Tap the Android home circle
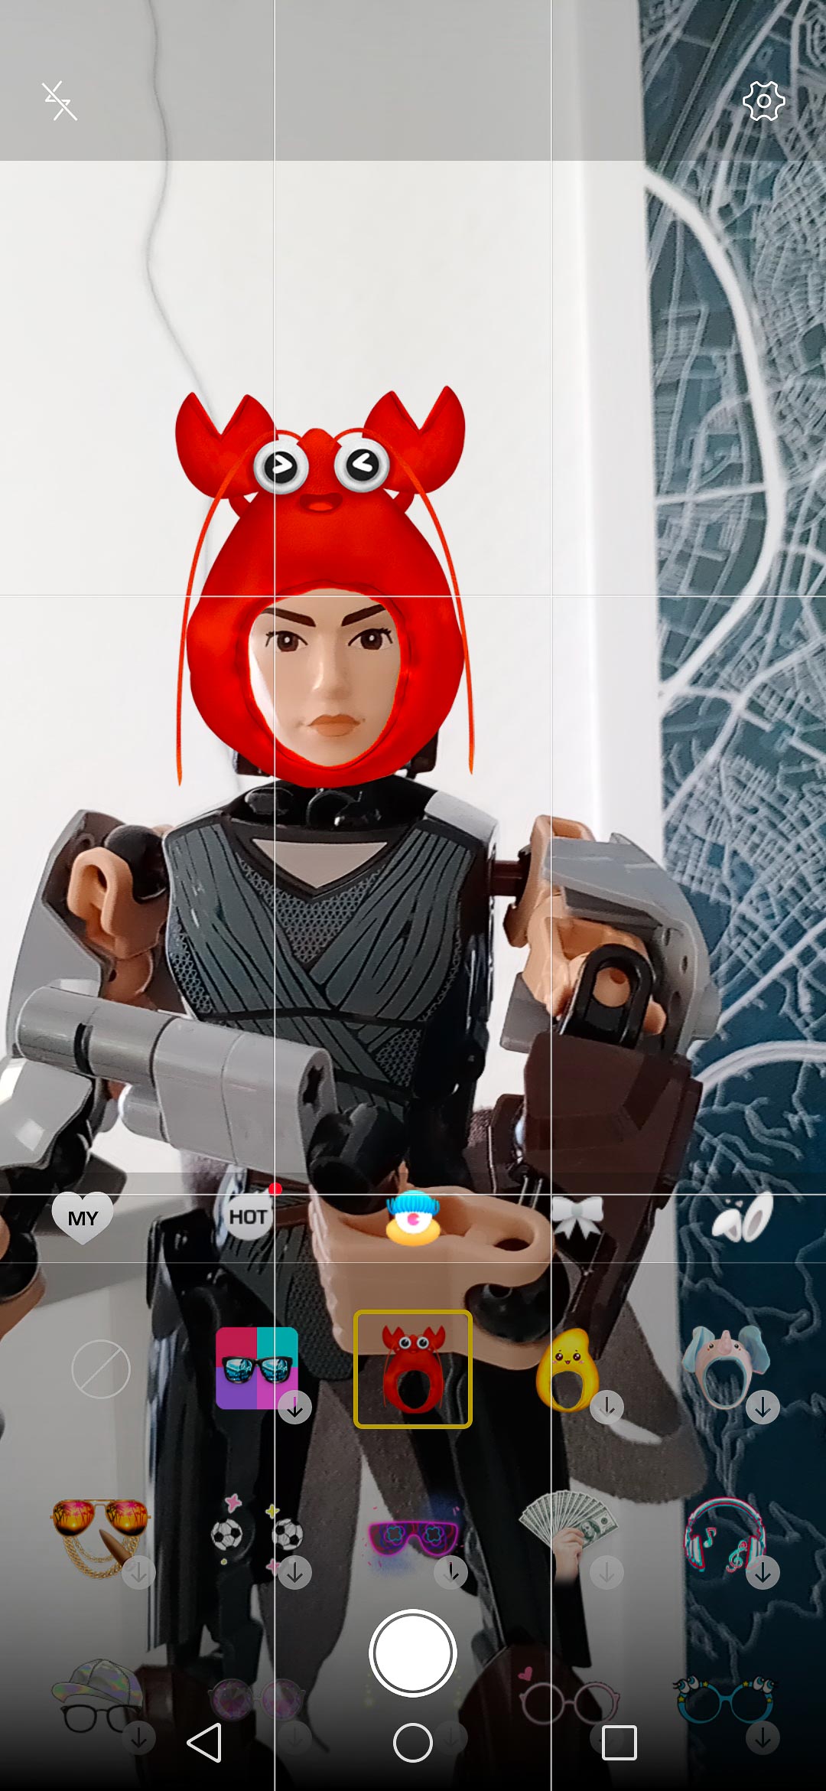826x1791 pixels. (413, 1743)
